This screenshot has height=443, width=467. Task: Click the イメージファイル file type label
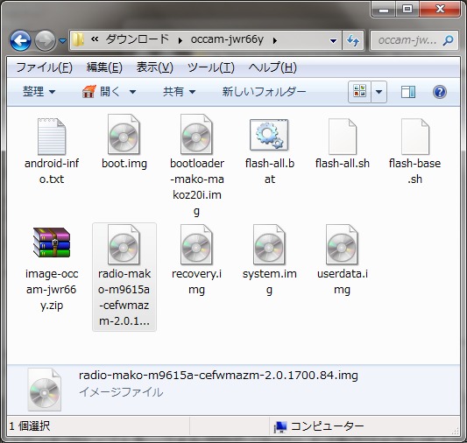click(x=121, y=392)
